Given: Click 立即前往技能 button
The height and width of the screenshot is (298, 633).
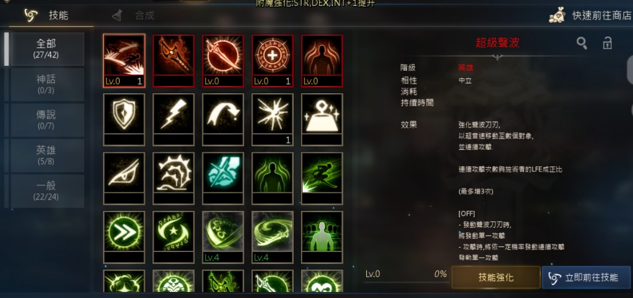Looking at the screenshot, I should (586, 278).
